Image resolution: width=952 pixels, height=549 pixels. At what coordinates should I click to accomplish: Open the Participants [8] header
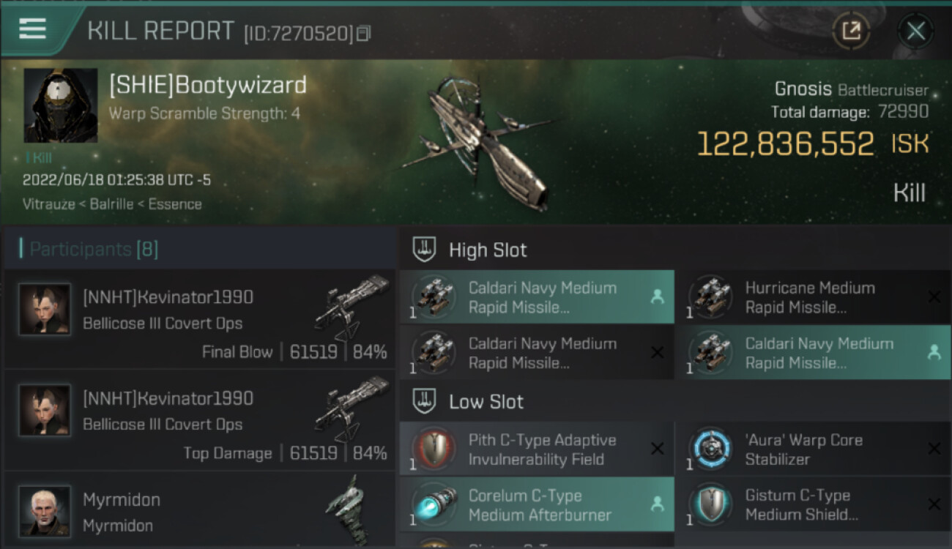tap(93, 249)
